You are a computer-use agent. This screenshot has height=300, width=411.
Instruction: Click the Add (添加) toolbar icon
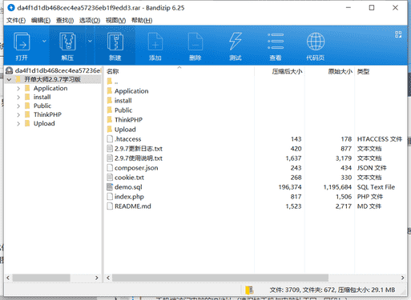point(155,42)
